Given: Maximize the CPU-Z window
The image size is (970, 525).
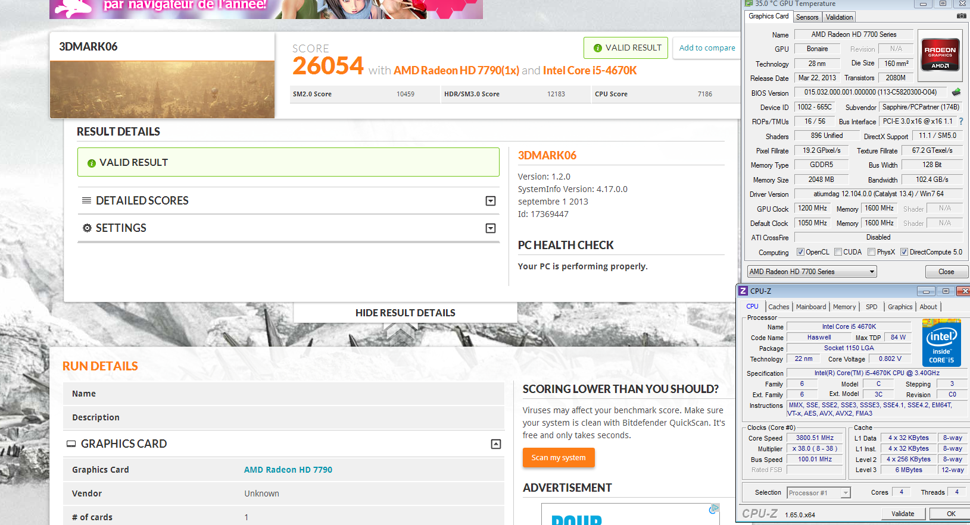Looking at the screenshot, I should 946,291.
